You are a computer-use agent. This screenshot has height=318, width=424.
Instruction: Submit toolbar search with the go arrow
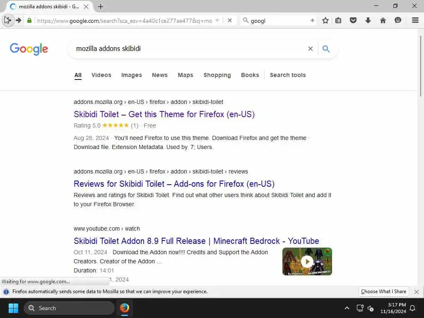coord(312,20)
